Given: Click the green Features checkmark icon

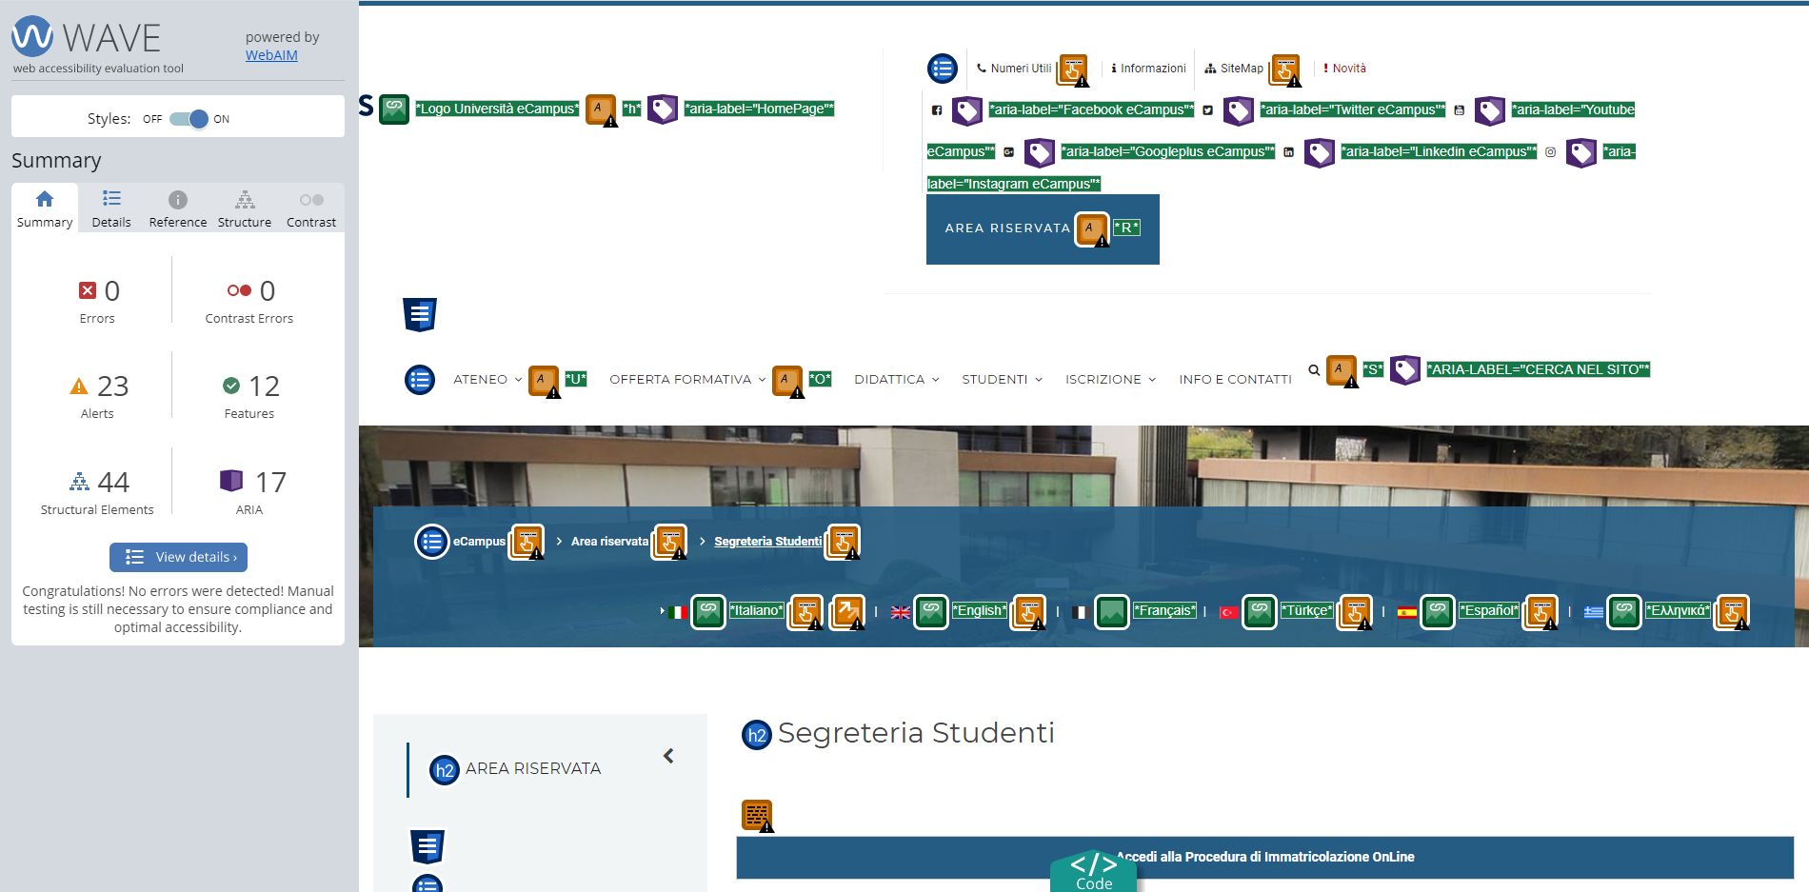Looking at the screenshot, I should [231, 386].
